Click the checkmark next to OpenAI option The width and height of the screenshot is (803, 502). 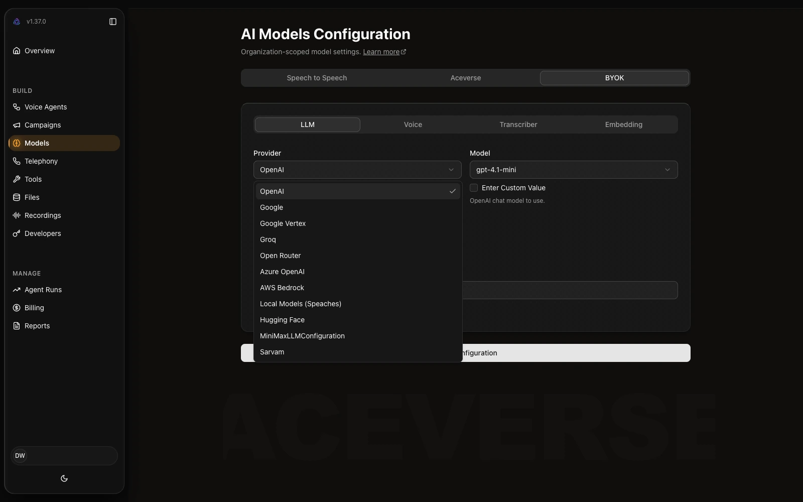coord(452,191)
